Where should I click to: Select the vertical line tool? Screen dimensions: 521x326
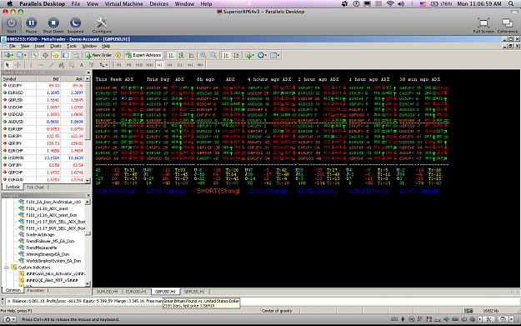coord(31,65)
